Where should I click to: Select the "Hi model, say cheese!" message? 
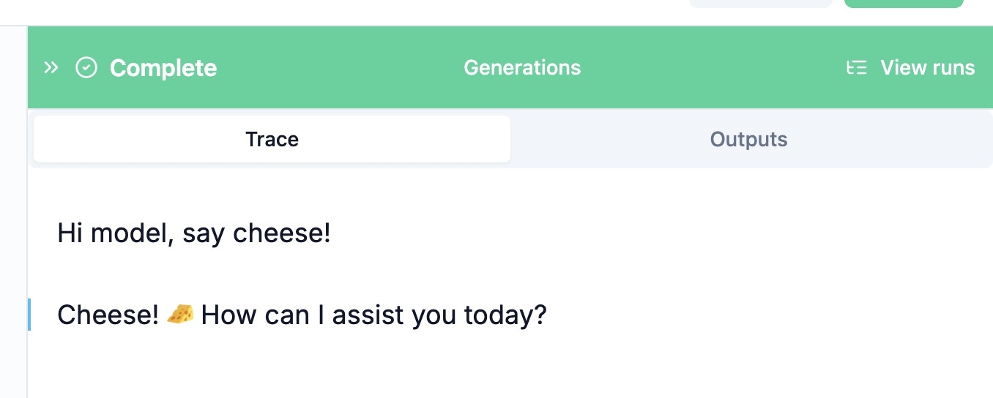(194, 234)
